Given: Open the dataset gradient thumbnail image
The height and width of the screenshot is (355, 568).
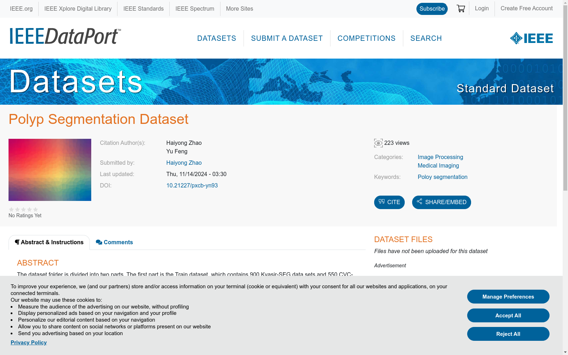Looking at the screenshot, I should pyautogui.click(x=50, y=170).
